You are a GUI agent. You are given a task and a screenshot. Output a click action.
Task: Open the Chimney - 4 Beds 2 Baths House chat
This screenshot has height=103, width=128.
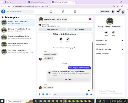pyautogui.click(x=18, y=30)
